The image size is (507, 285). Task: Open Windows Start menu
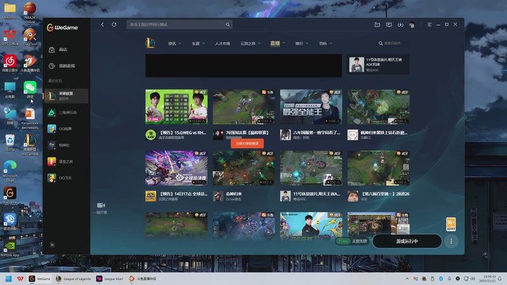pos(9,279)
